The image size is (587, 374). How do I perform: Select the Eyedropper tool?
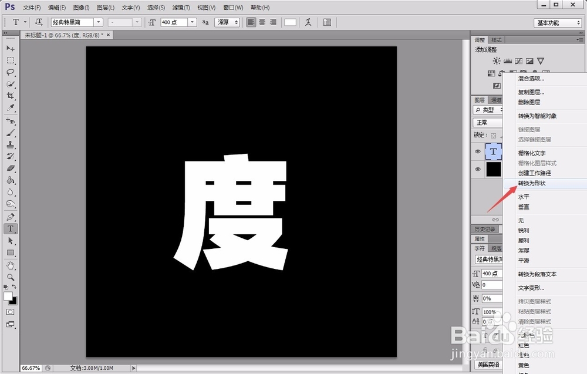[11, 108]
